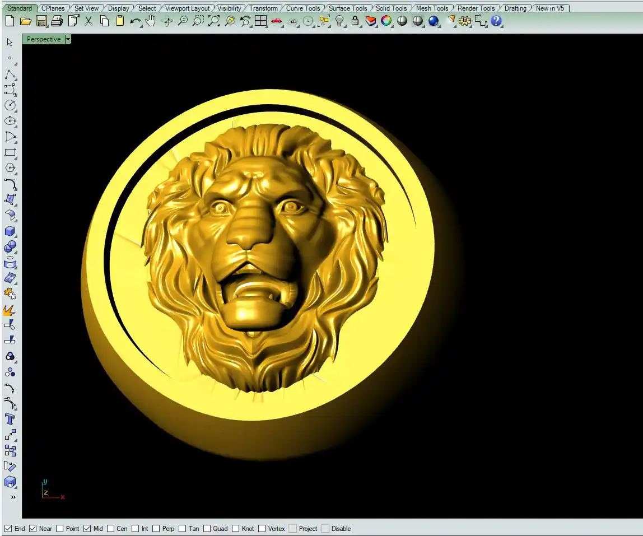
Task: Open the Perspective viewport dropdown arrow
Action: point(68,39)
